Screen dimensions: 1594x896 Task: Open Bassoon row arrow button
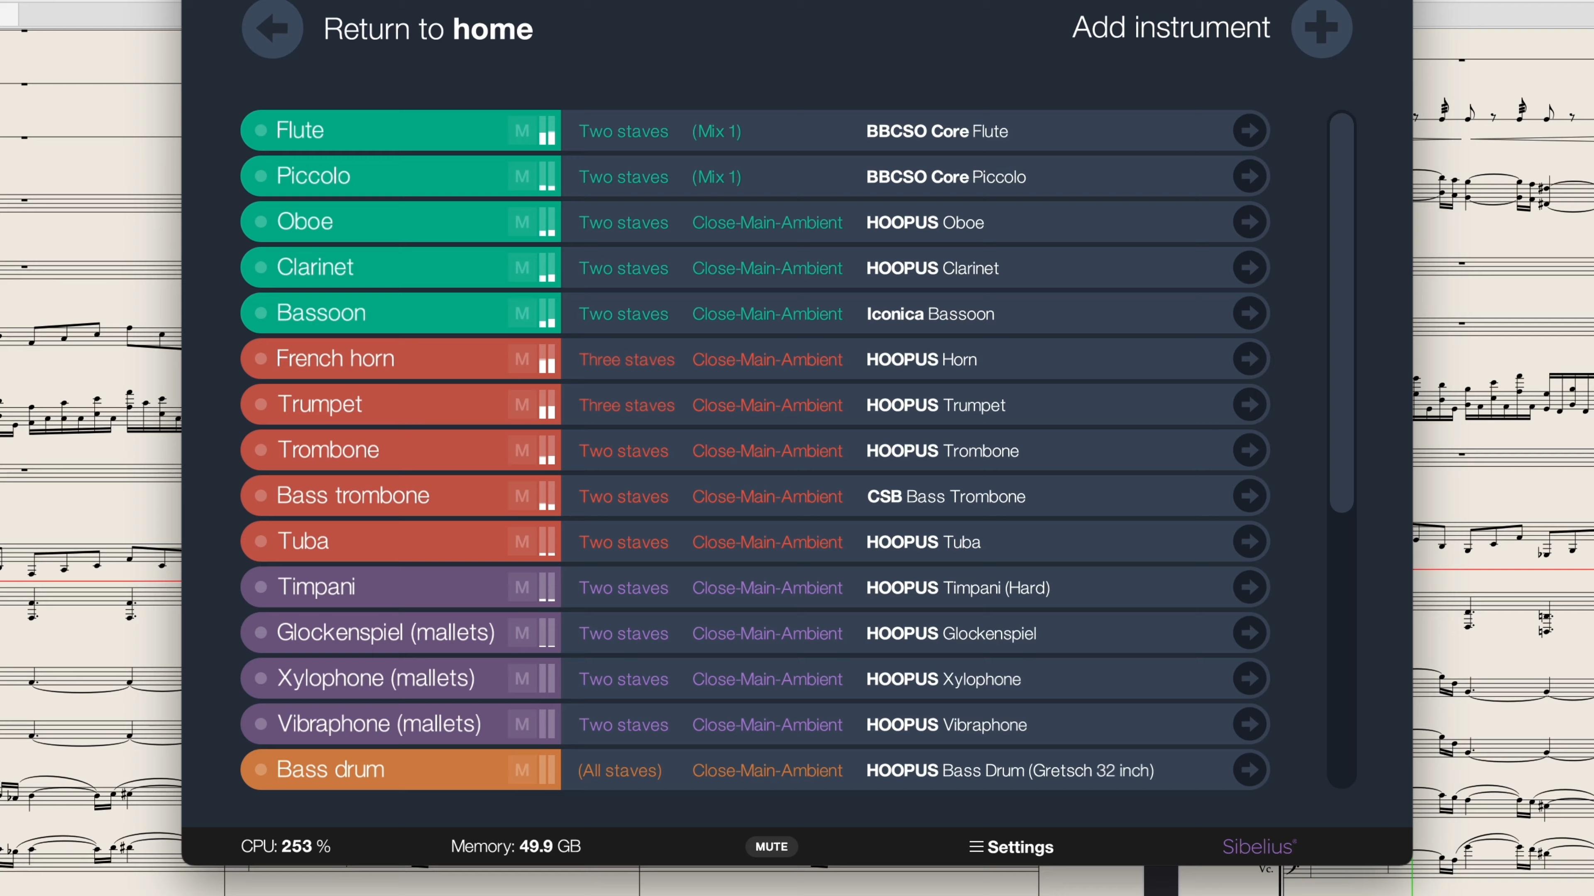(x=1249, y=314)
